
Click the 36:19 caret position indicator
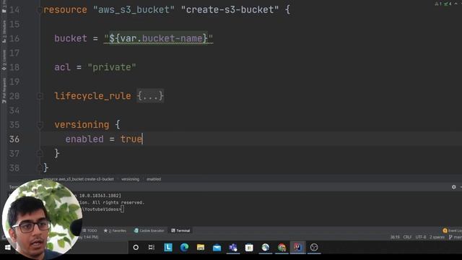395,237
